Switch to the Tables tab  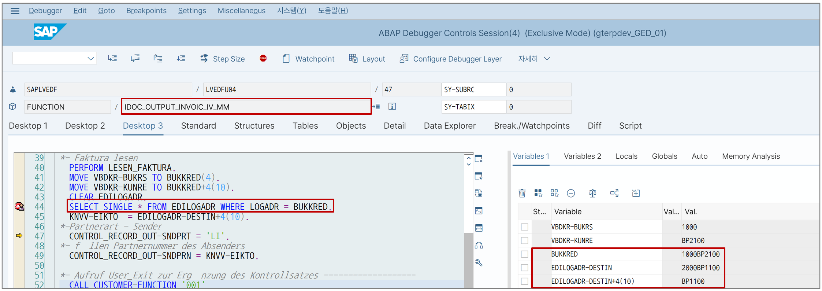(305, 126)
